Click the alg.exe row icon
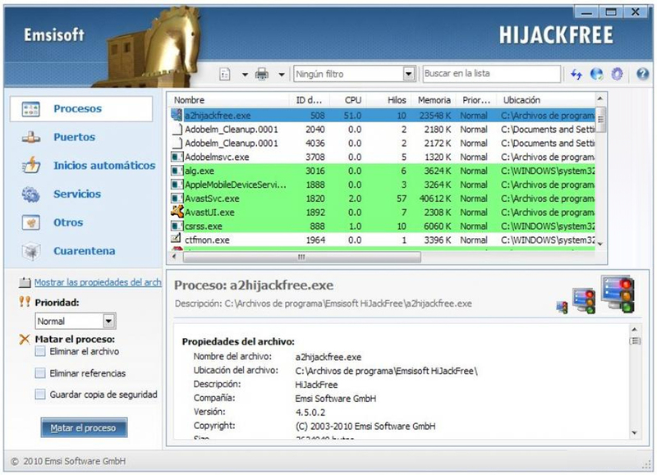 pos(177,171)
